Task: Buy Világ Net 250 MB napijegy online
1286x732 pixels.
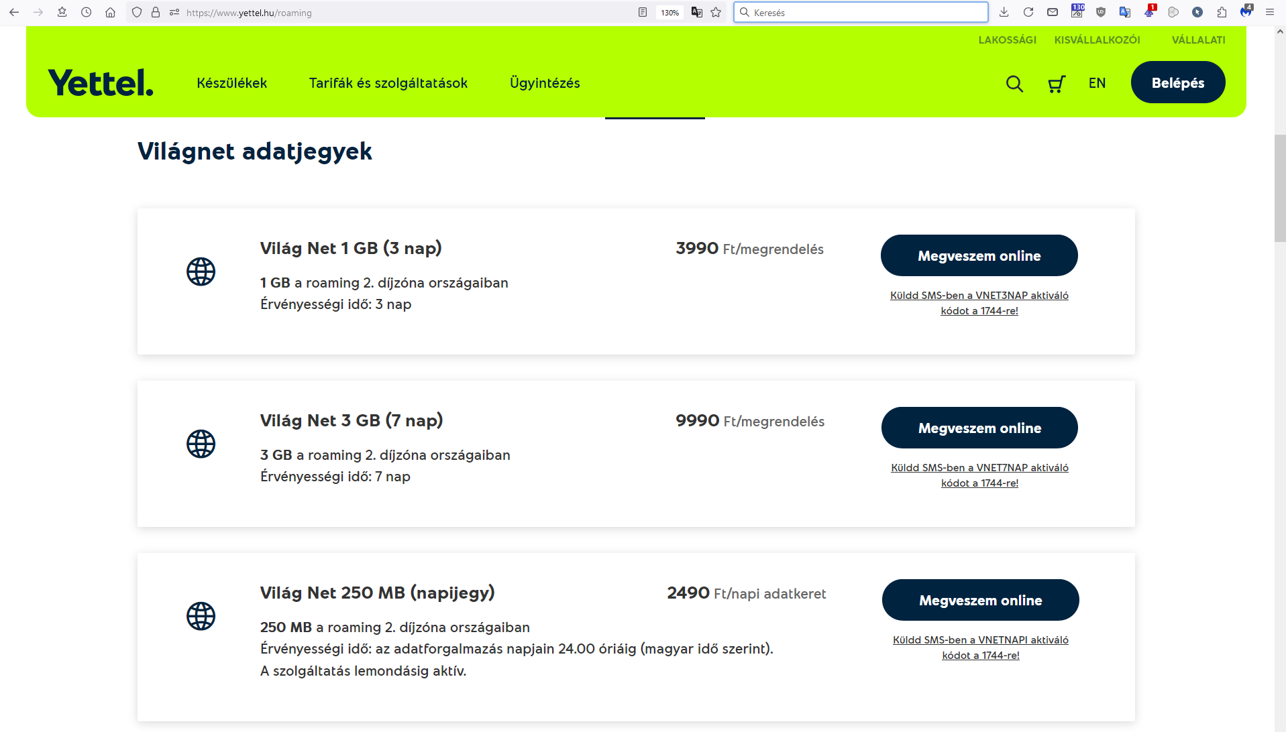Action: coord(980,600)
